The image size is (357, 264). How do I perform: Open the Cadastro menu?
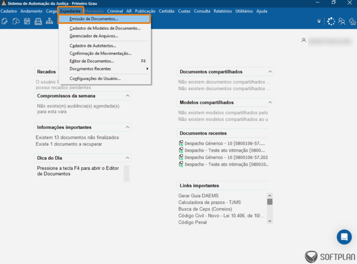point(9,11)
